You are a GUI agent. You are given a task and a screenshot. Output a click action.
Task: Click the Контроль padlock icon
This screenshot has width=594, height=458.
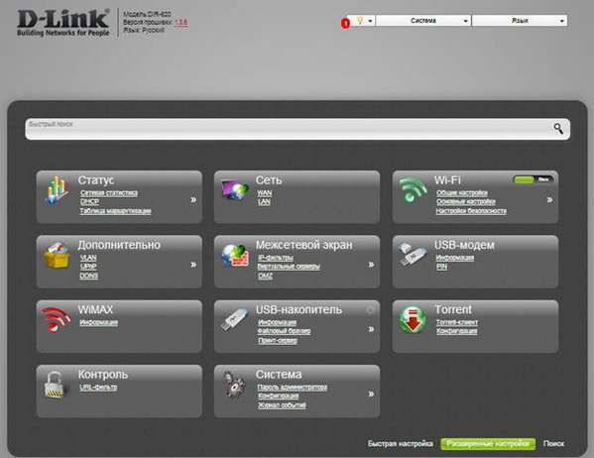(x=56, y=385)
